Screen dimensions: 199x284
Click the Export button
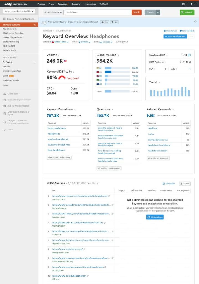(x=185, y=184)
